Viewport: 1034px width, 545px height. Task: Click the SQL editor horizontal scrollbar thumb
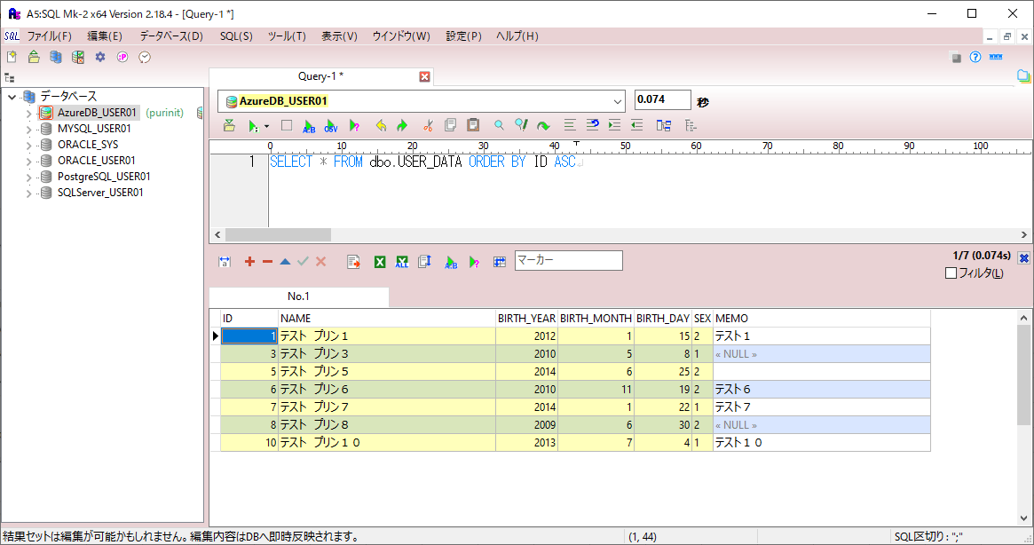278,235
